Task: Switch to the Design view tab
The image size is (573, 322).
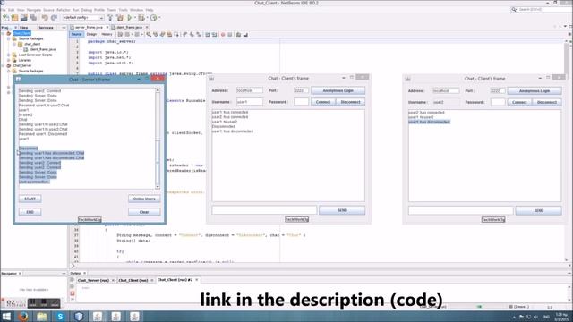Action: pyautogui.click(x=91, y=34)
